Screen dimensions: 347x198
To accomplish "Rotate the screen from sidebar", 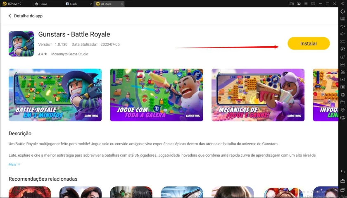I will pos(342,117).
